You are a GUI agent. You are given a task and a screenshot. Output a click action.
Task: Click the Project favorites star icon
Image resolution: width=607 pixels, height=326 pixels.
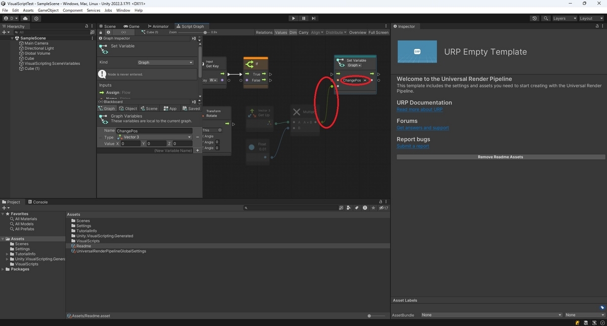coord(373,208)
